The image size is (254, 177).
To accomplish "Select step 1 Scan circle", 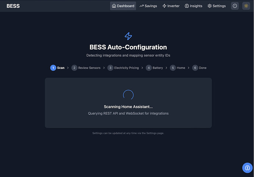I will (53, 68).
